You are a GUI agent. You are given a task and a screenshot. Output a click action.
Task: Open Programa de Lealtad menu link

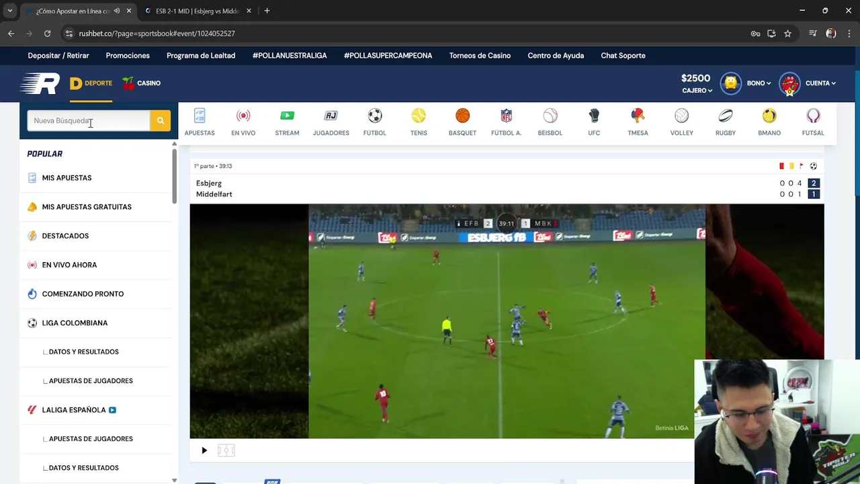pos(201,56)
